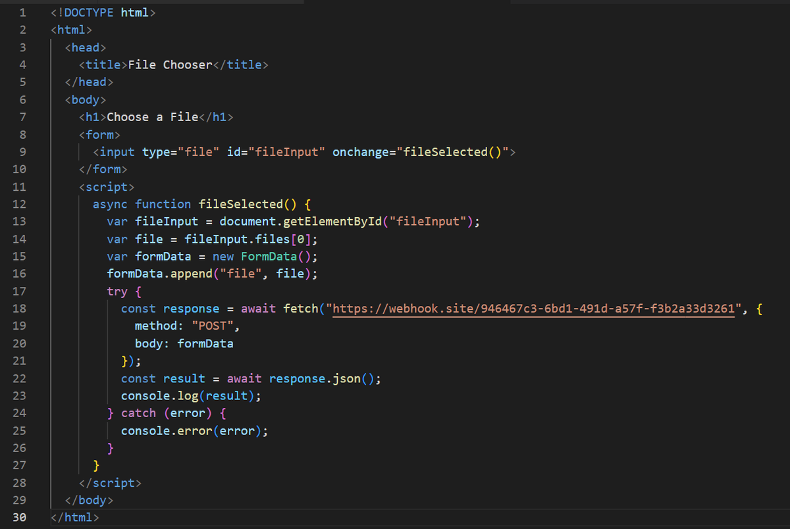Click the closing </form> tag

coord(103,169)
